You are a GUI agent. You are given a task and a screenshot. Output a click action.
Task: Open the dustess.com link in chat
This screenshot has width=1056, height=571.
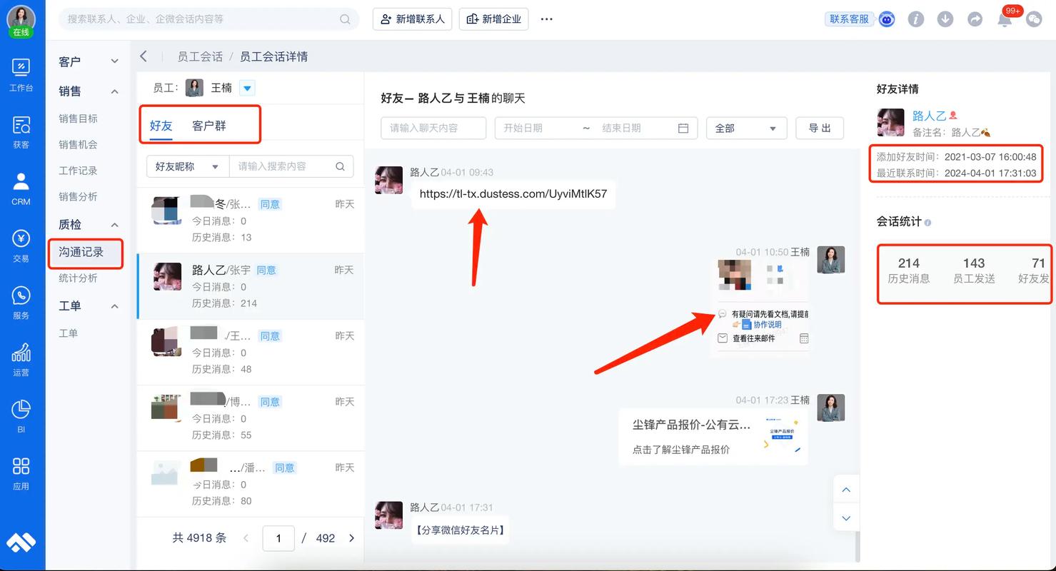(513, 193)
